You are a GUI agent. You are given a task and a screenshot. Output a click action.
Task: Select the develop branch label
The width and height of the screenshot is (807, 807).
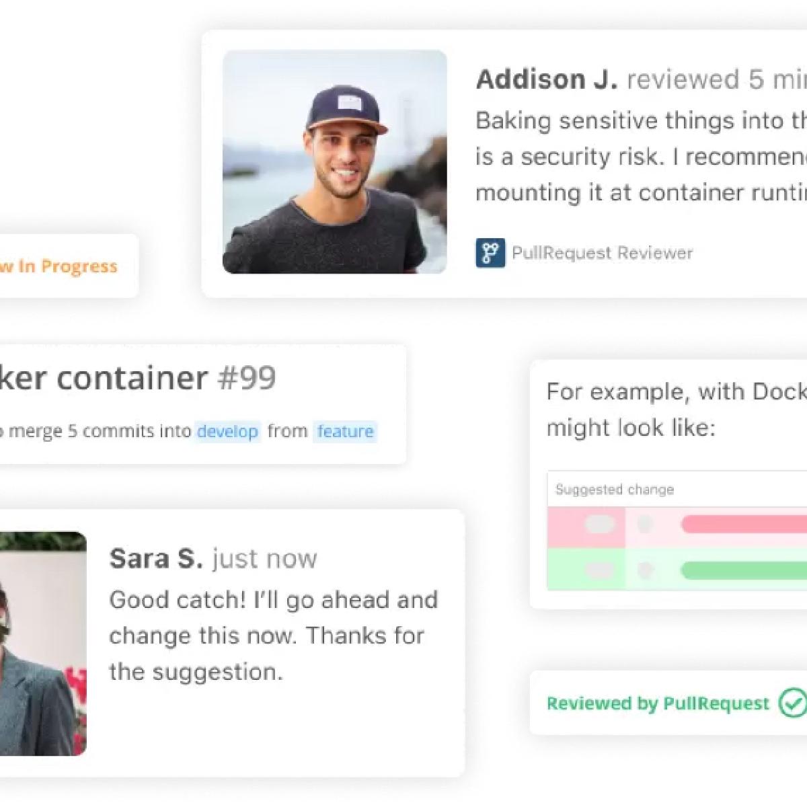pos(227,431)
